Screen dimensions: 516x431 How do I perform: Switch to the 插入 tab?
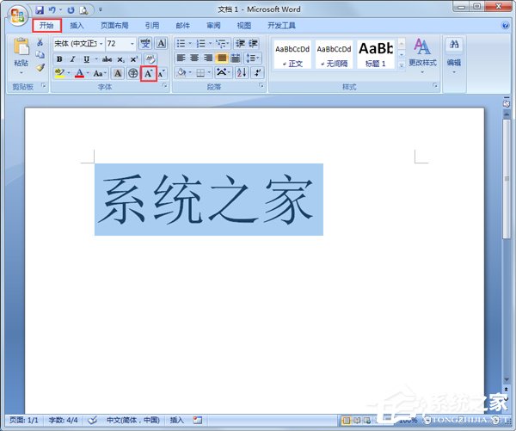point(77,26)
